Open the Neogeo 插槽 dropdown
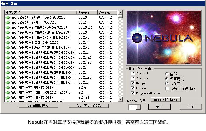The height and width of the screenshot is (131, 206). click(x=138, y=107)
